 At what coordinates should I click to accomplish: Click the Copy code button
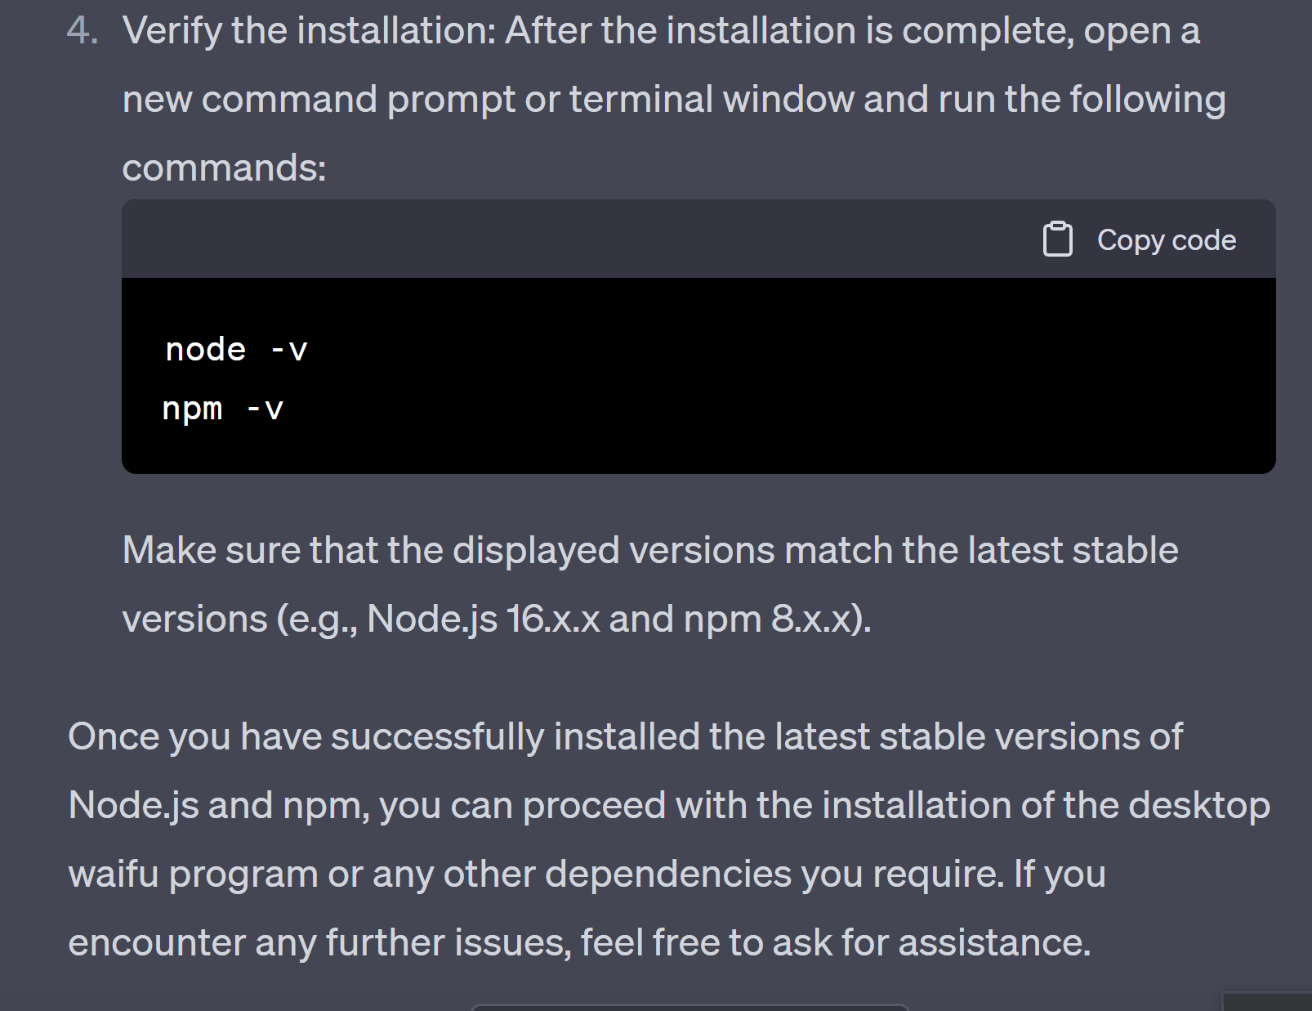click(x=1140, y=239)
